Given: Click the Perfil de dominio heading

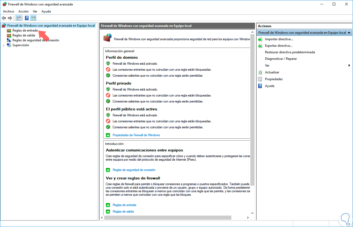Looking at the screenshot, I should pos(122,58).
